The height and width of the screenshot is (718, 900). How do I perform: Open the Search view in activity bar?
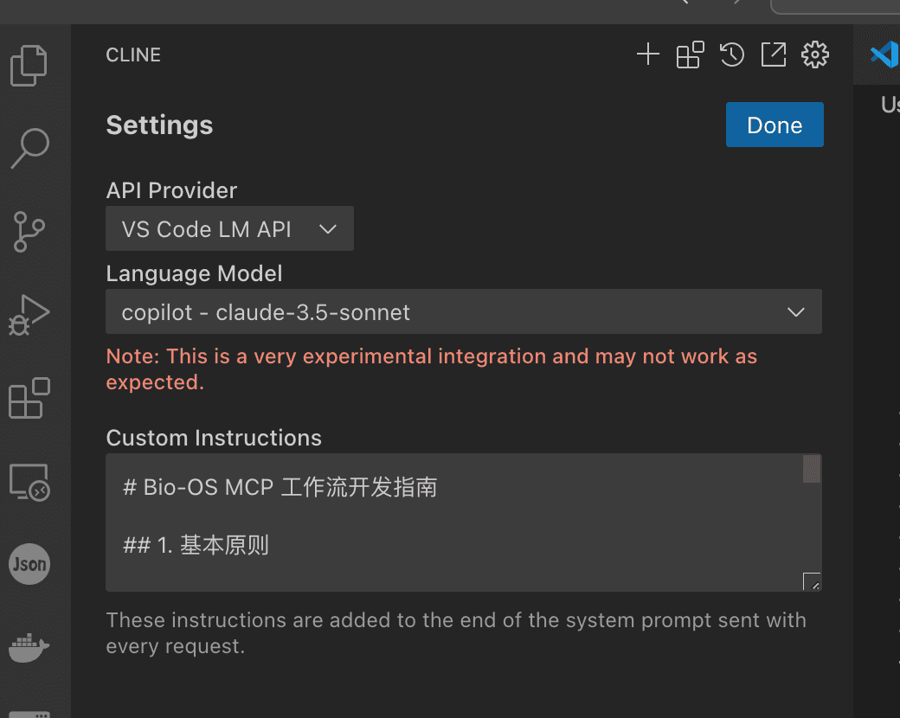[29, 148]
